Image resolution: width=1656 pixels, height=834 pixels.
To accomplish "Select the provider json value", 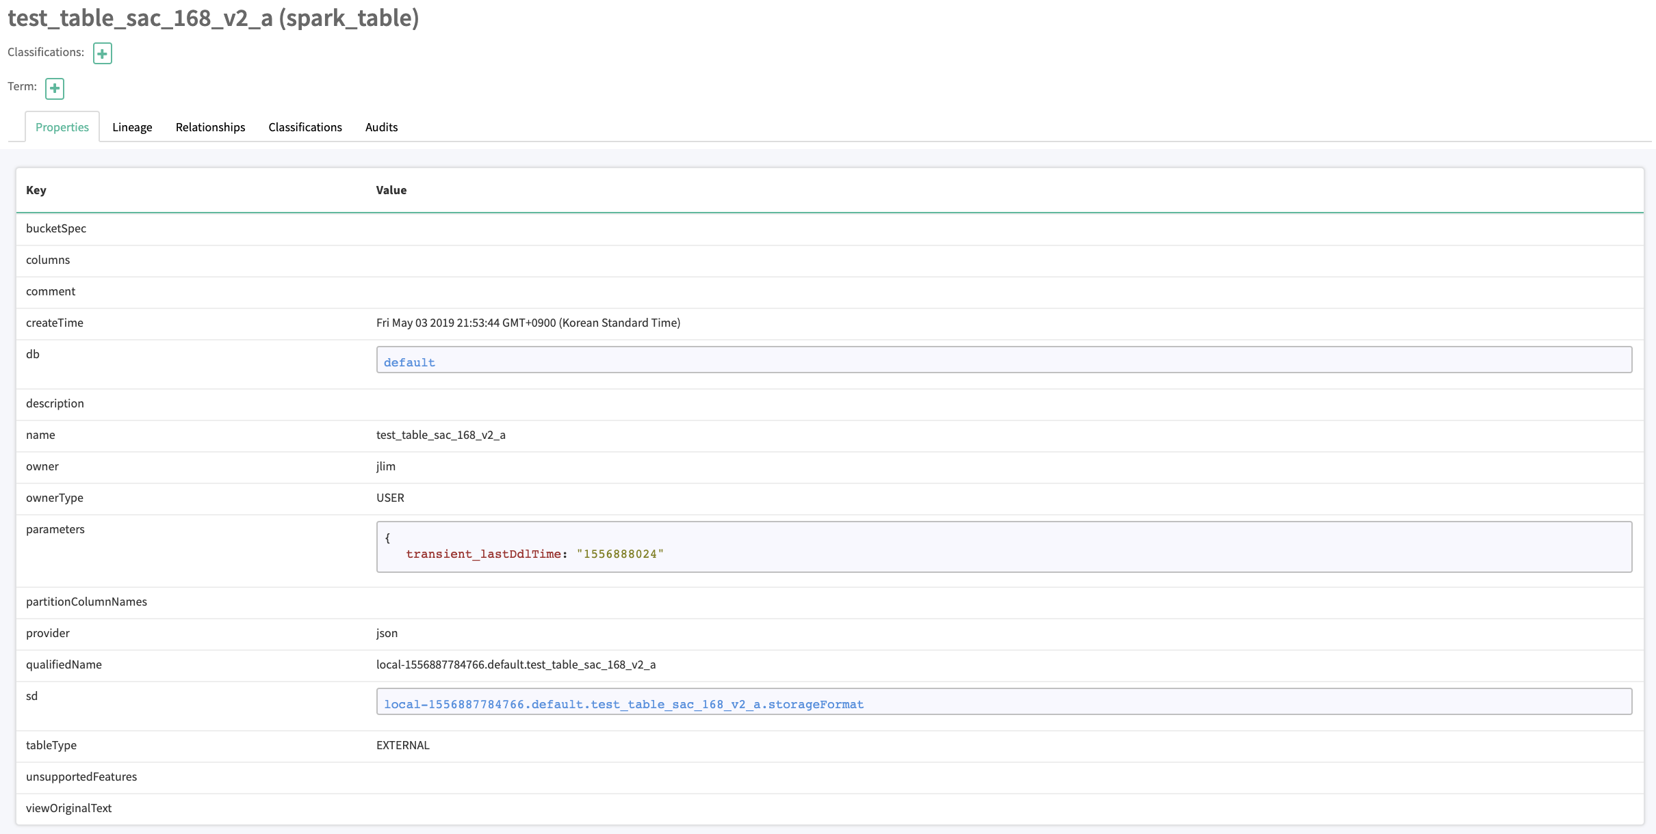I will pyautogui.click(x=387, y=632).
